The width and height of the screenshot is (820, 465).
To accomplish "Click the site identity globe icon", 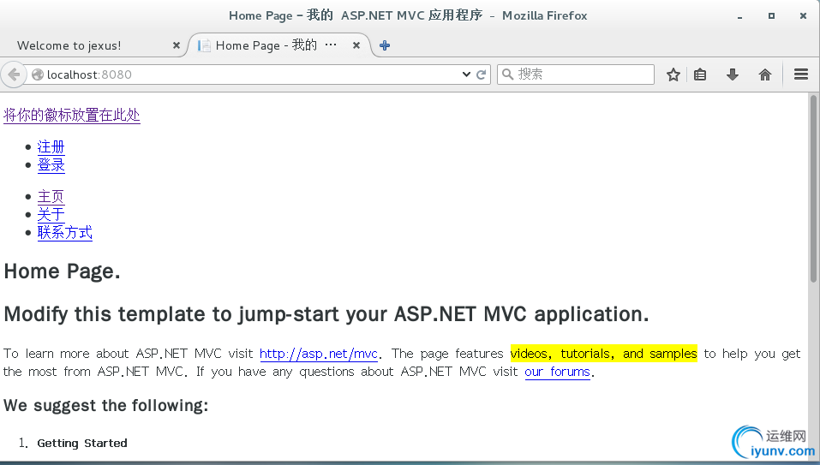I will 37,75.
